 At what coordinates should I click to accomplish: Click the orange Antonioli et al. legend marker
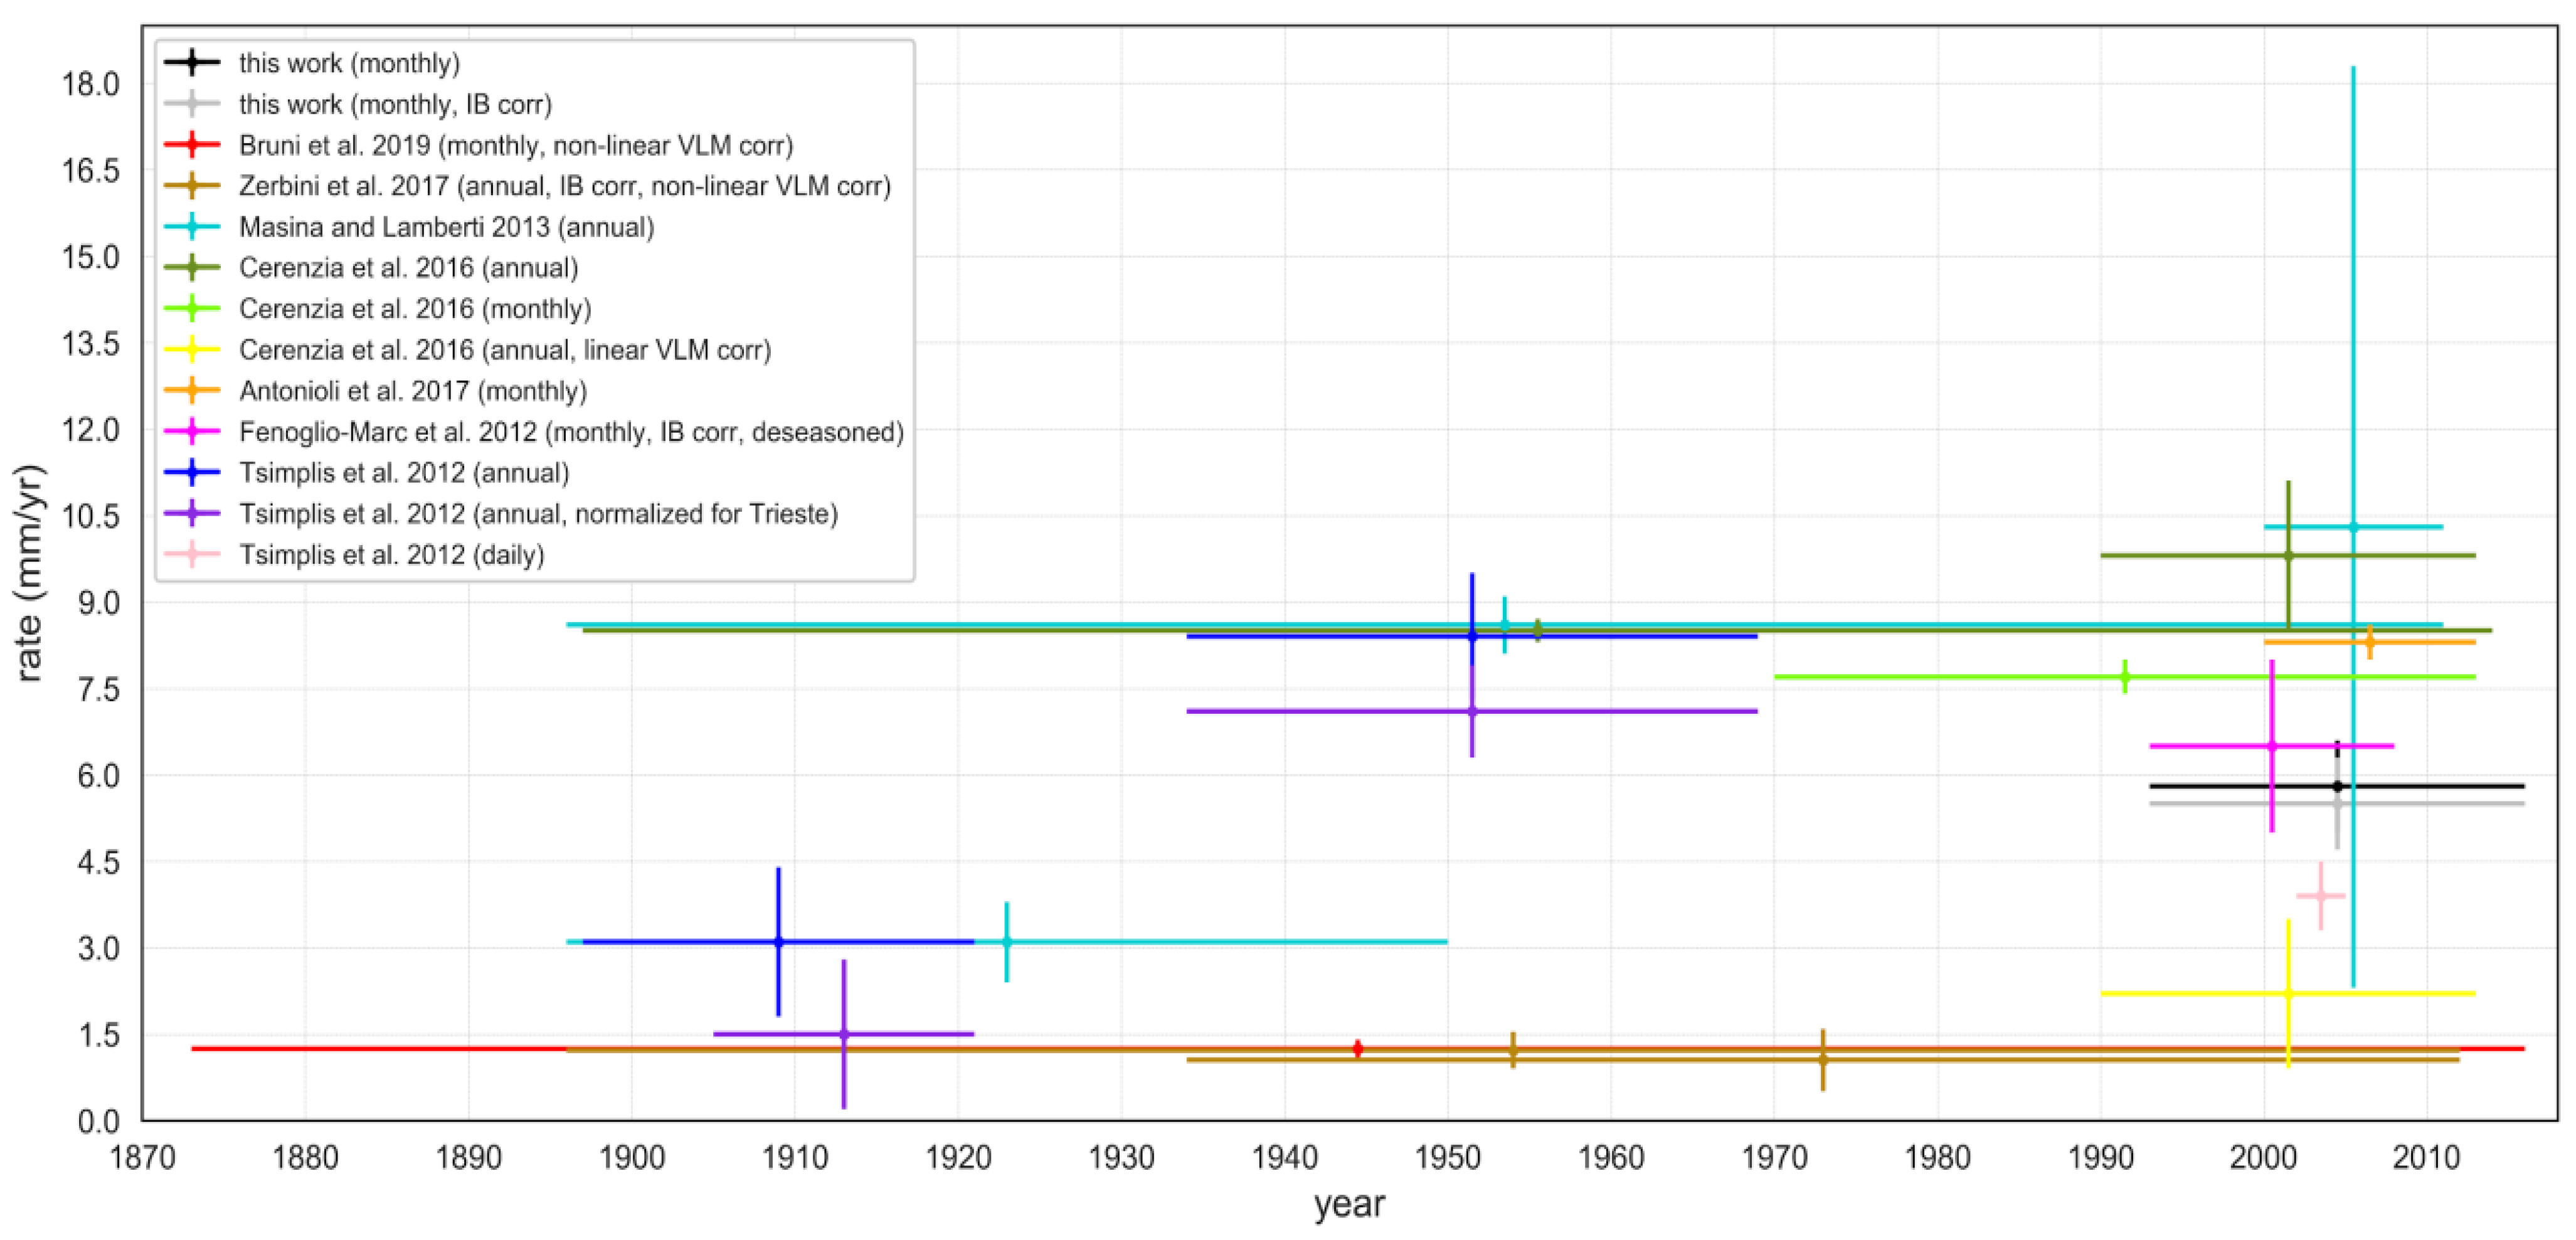pos(191,391)
